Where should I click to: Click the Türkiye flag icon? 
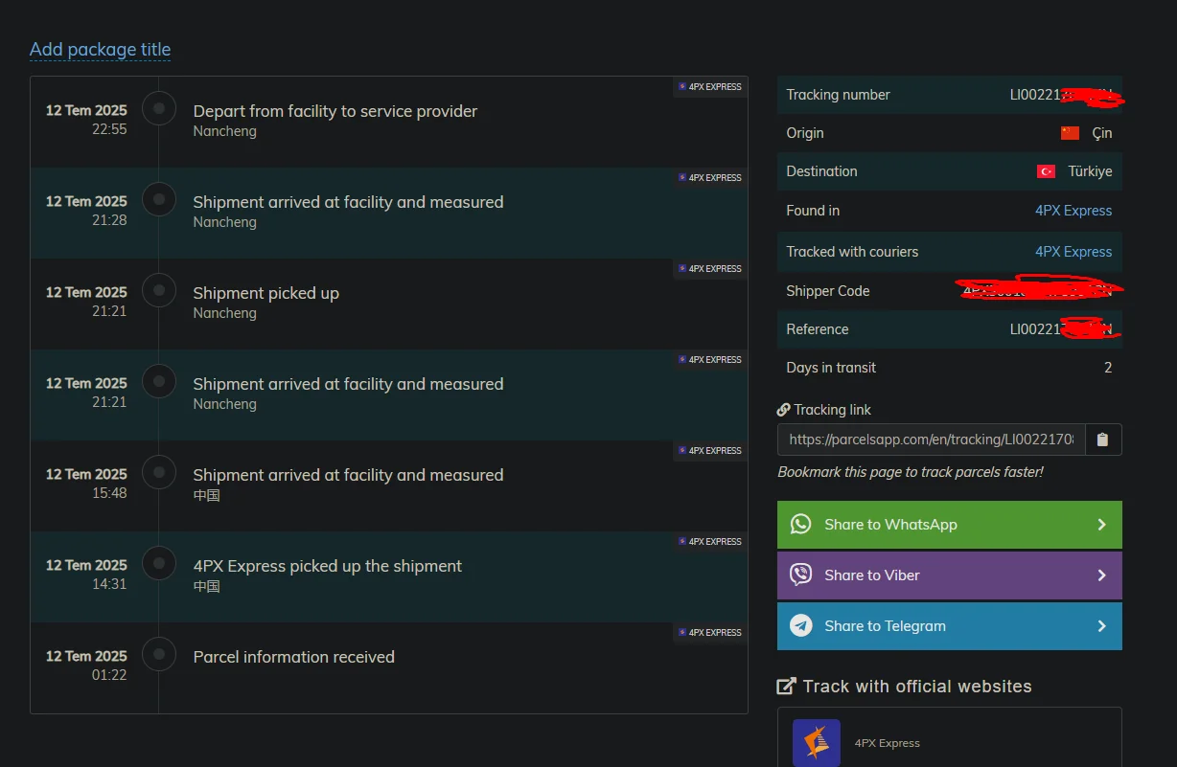click(x=1046, y=171)
